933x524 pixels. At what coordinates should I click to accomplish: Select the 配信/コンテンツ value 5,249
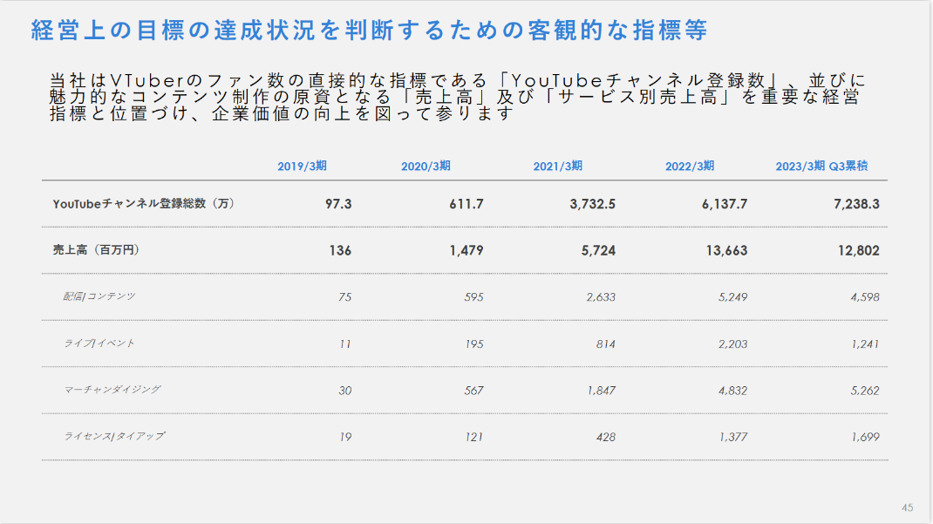(x=732, y=296)
